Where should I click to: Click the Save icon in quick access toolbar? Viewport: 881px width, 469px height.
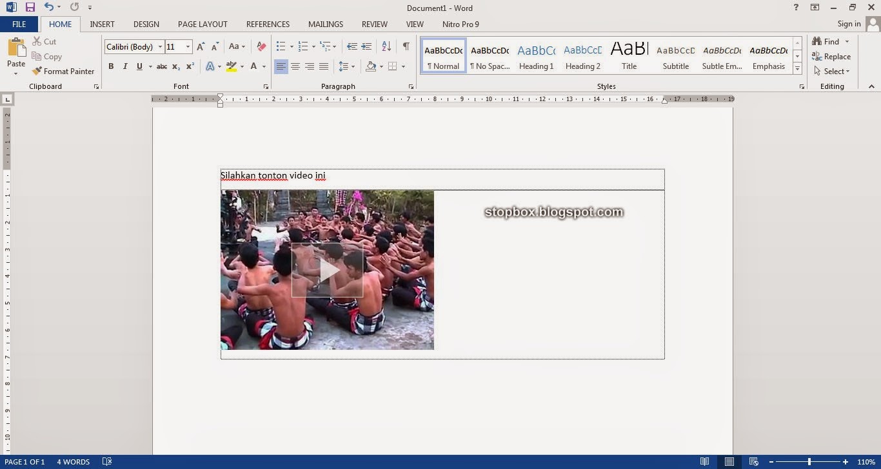click(x=30, y=8)
